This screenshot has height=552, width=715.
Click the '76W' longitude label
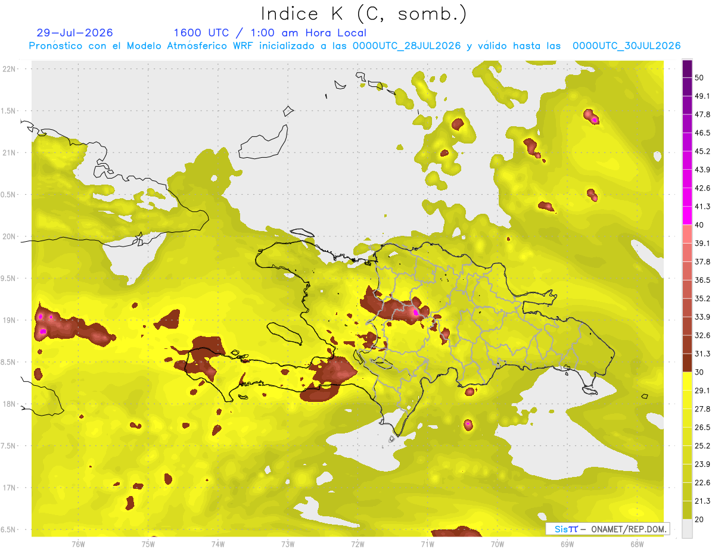point(78,544)
